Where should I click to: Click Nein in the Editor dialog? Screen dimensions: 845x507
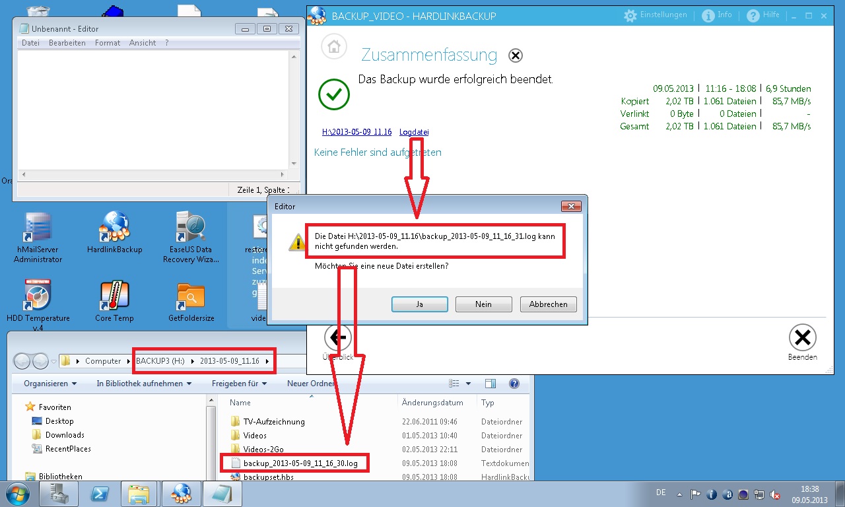[x=483, y=304]
